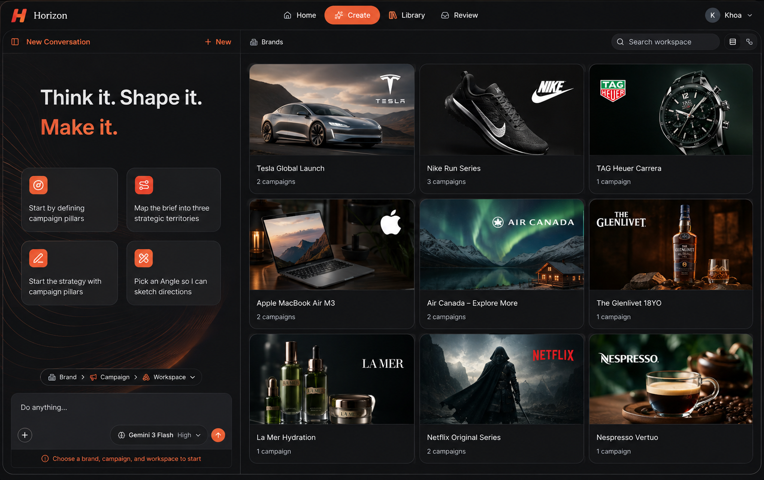Click the Search workspace field
This screenshot has height=480, width=764.
[x=665, y=42]
